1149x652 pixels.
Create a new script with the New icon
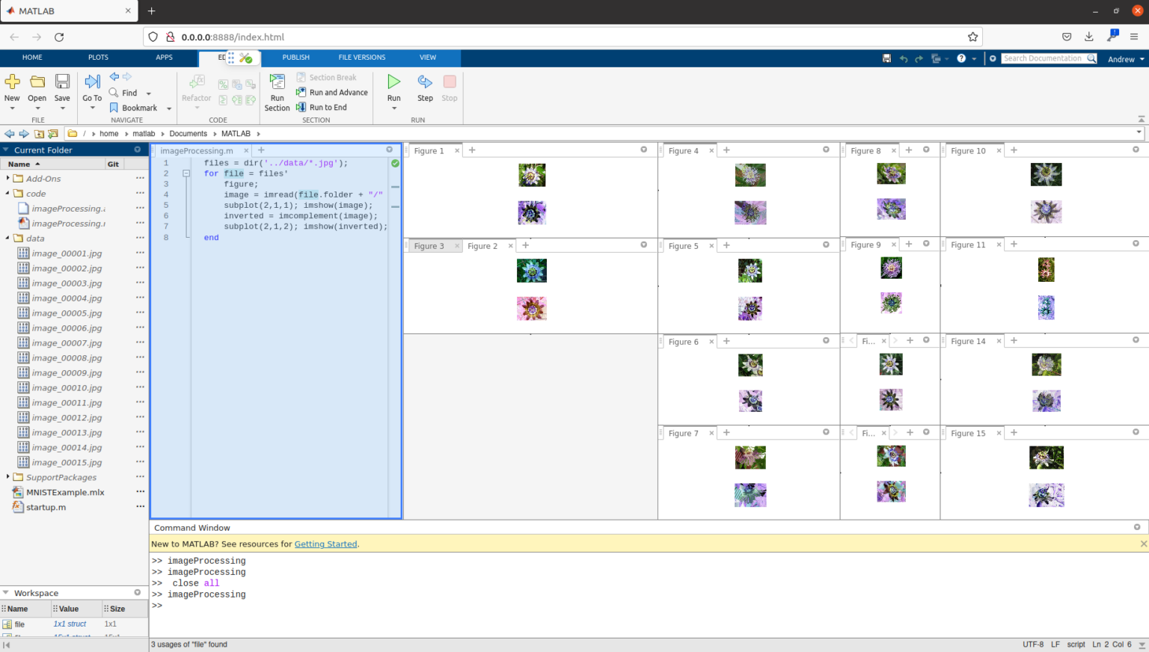tap(12, 82)
